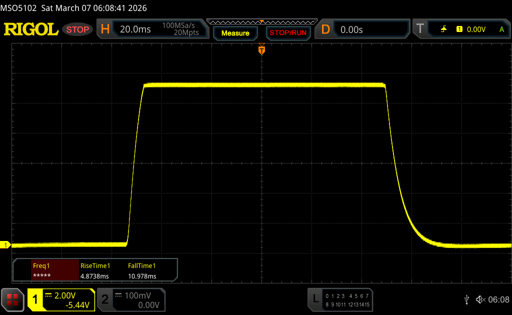Click the waveform memory position bar
Image resolution: width=512 pixels, height=315 pixels.
click(x=261, y=21)
